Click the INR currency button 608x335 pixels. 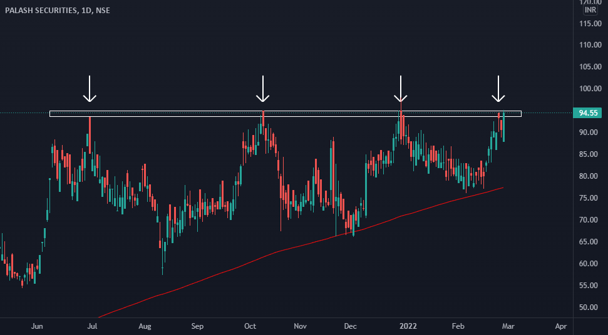coord(590,10)
